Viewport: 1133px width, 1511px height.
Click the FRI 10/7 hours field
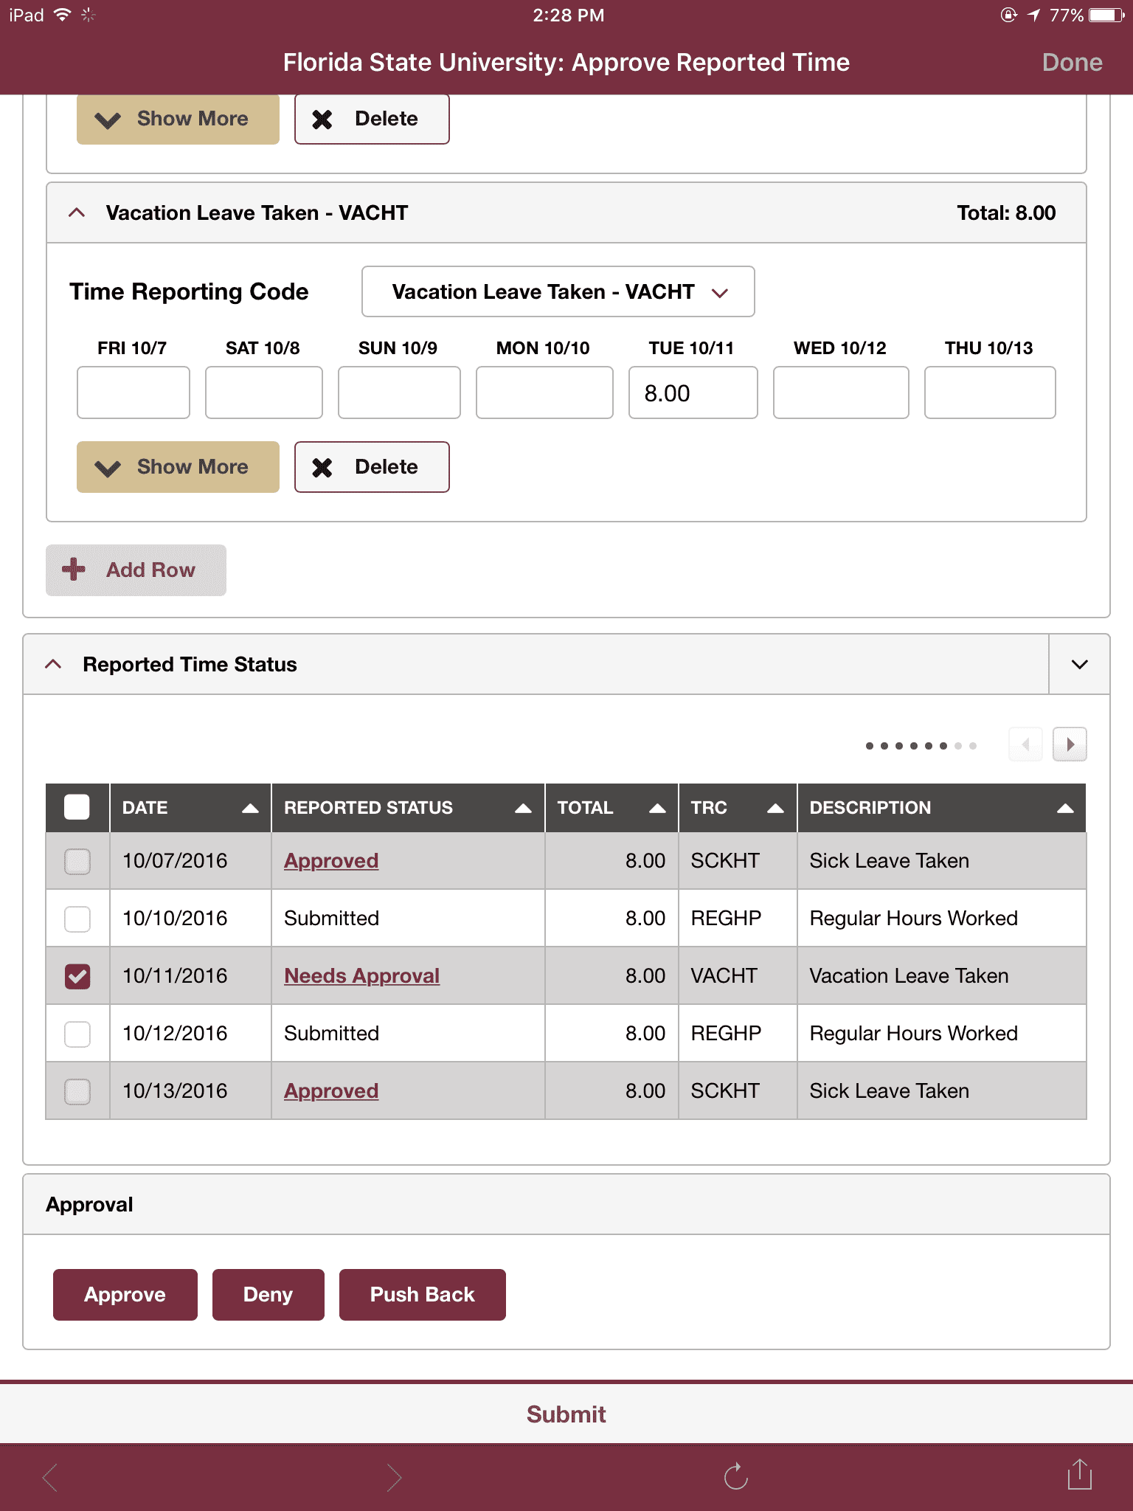[x=134, y=393]
